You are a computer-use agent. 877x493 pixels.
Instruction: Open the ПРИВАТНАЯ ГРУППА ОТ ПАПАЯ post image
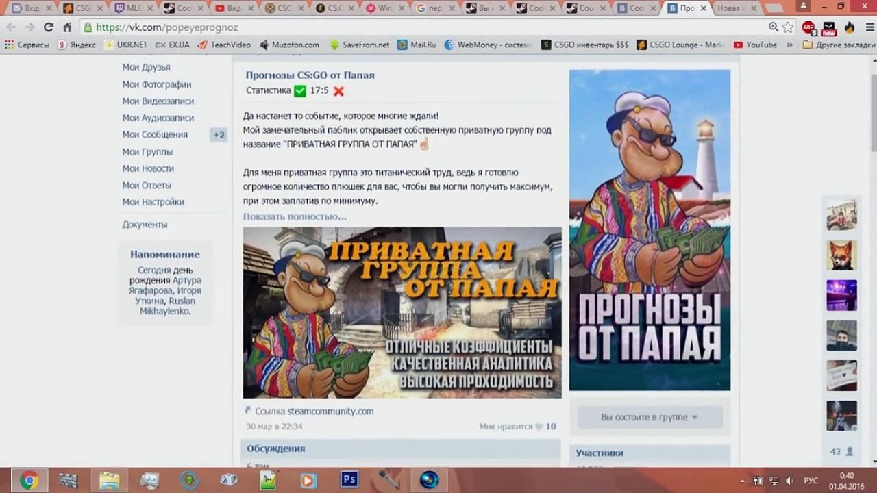click(x=402, y=313)
